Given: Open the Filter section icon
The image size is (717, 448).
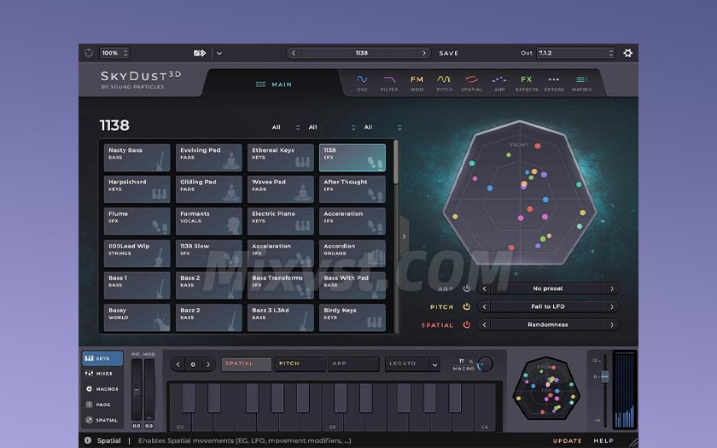Looking at the screenshot, I should (x=389, y=82).
